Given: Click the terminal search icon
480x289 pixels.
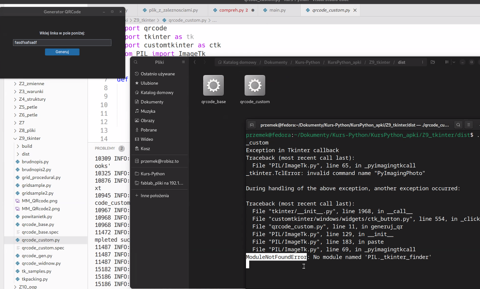Looking at the screenshot, I should point(458,125).
